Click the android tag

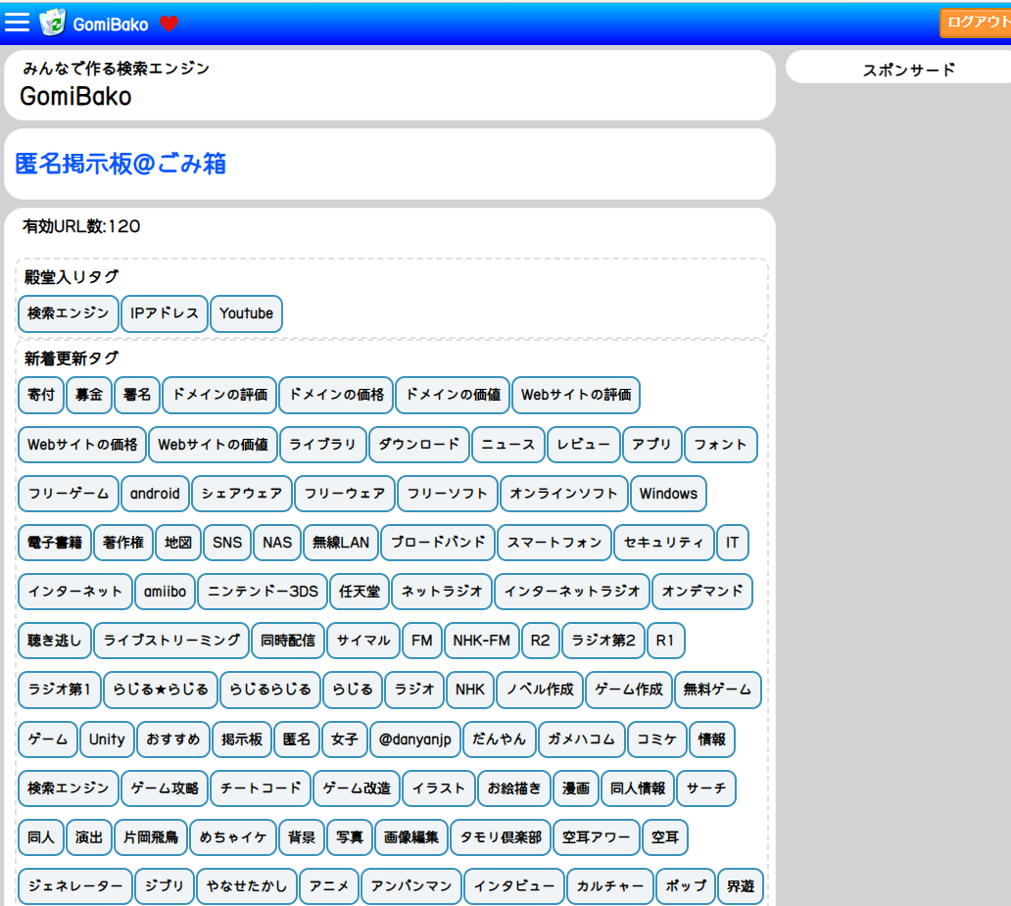[x=155, y=494]
